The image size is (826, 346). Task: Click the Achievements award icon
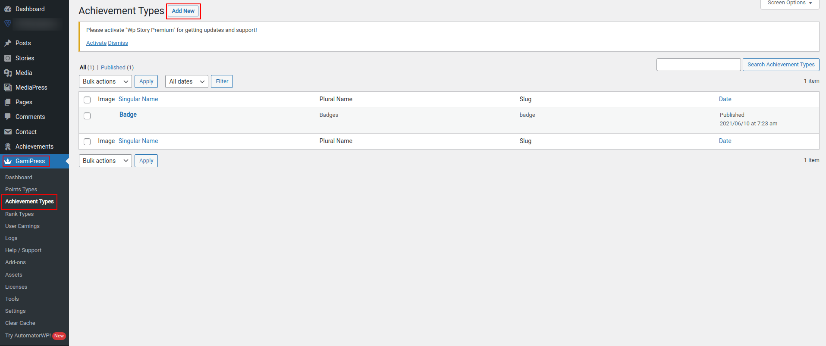click(x=8, y=147)
